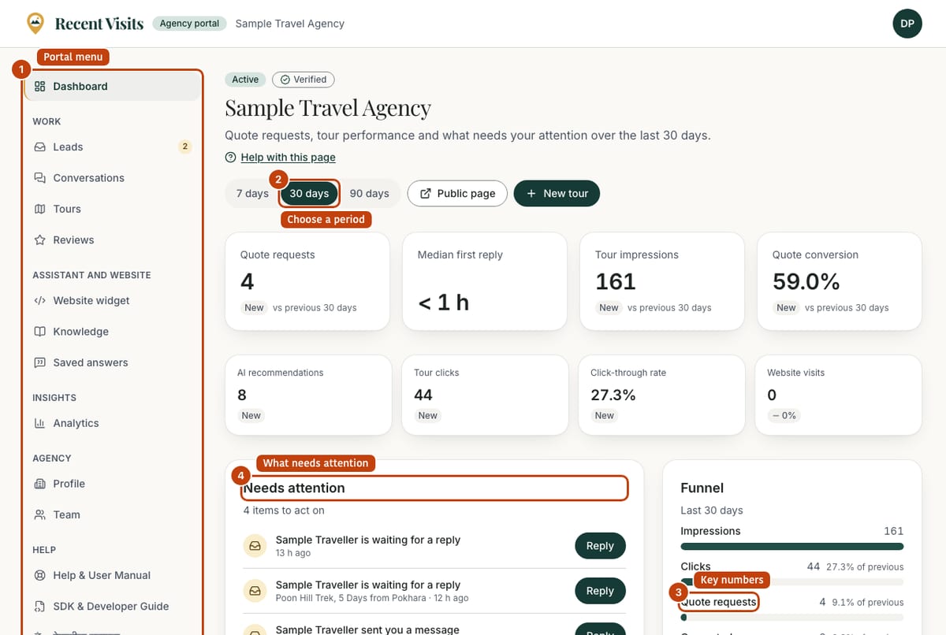Image resolution: width=946 pixels, height=635 pixels.
Task: Open Dashboard in portal menu
Action: click(112, 87)
